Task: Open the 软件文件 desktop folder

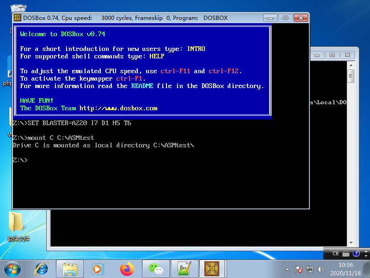Action: click(x=18, y=226)
